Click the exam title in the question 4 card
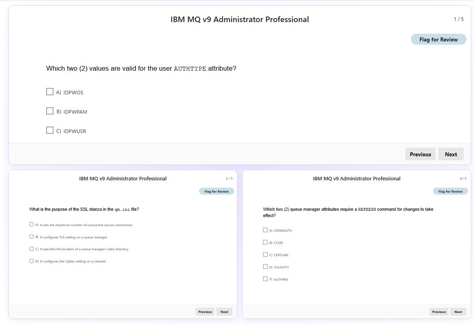Viewport: 474px width, 324px height. pos(357,178)
